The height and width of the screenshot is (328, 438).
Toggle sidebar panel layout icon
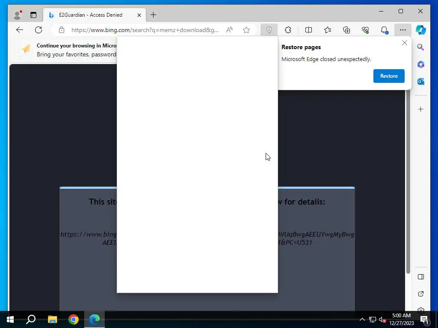[421, 277]
